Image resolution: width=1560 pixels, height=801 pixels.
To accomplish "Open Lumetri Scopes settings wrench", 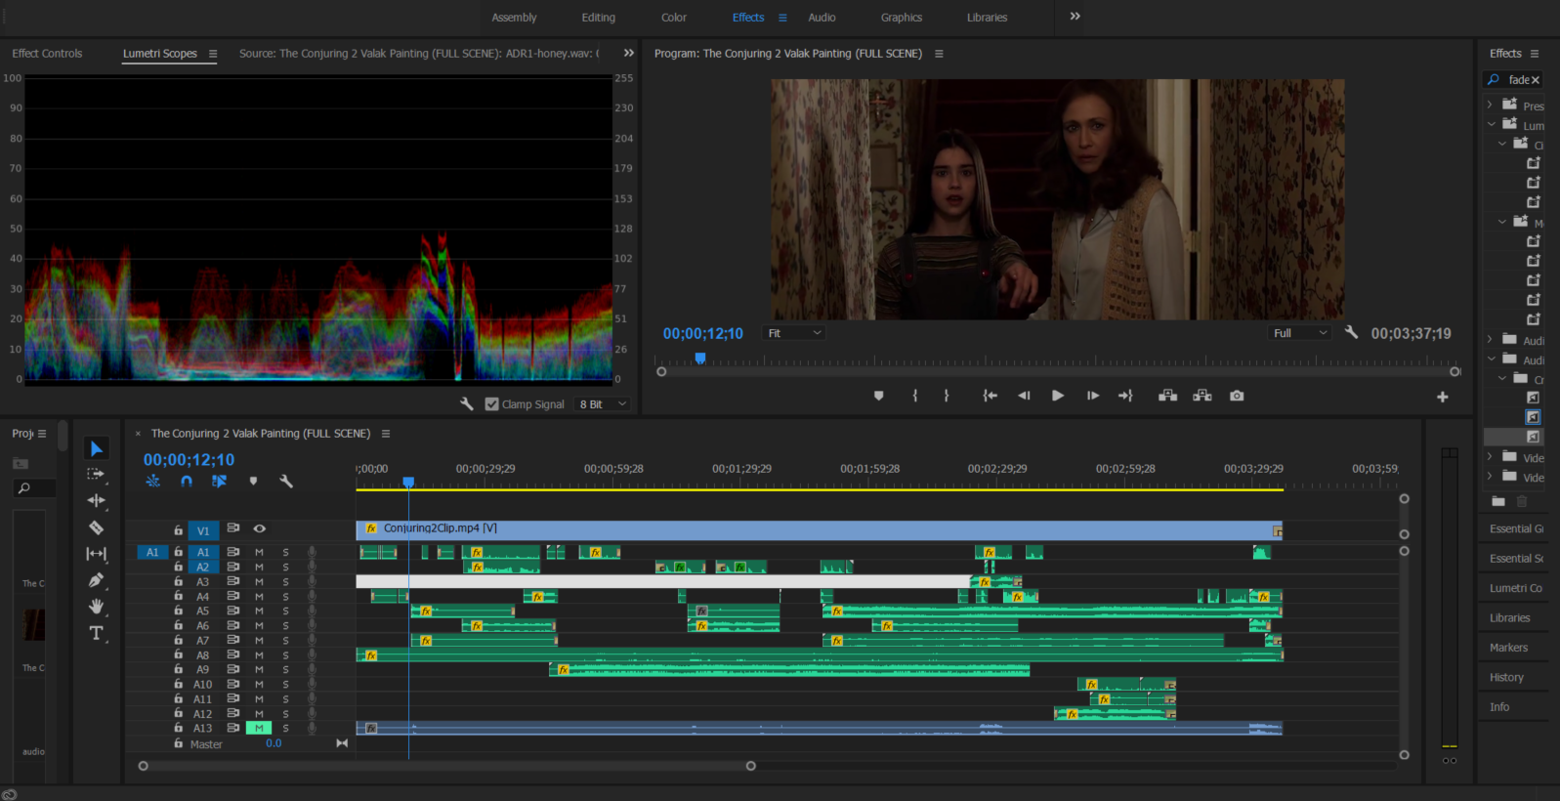I will tap(467, 403).
